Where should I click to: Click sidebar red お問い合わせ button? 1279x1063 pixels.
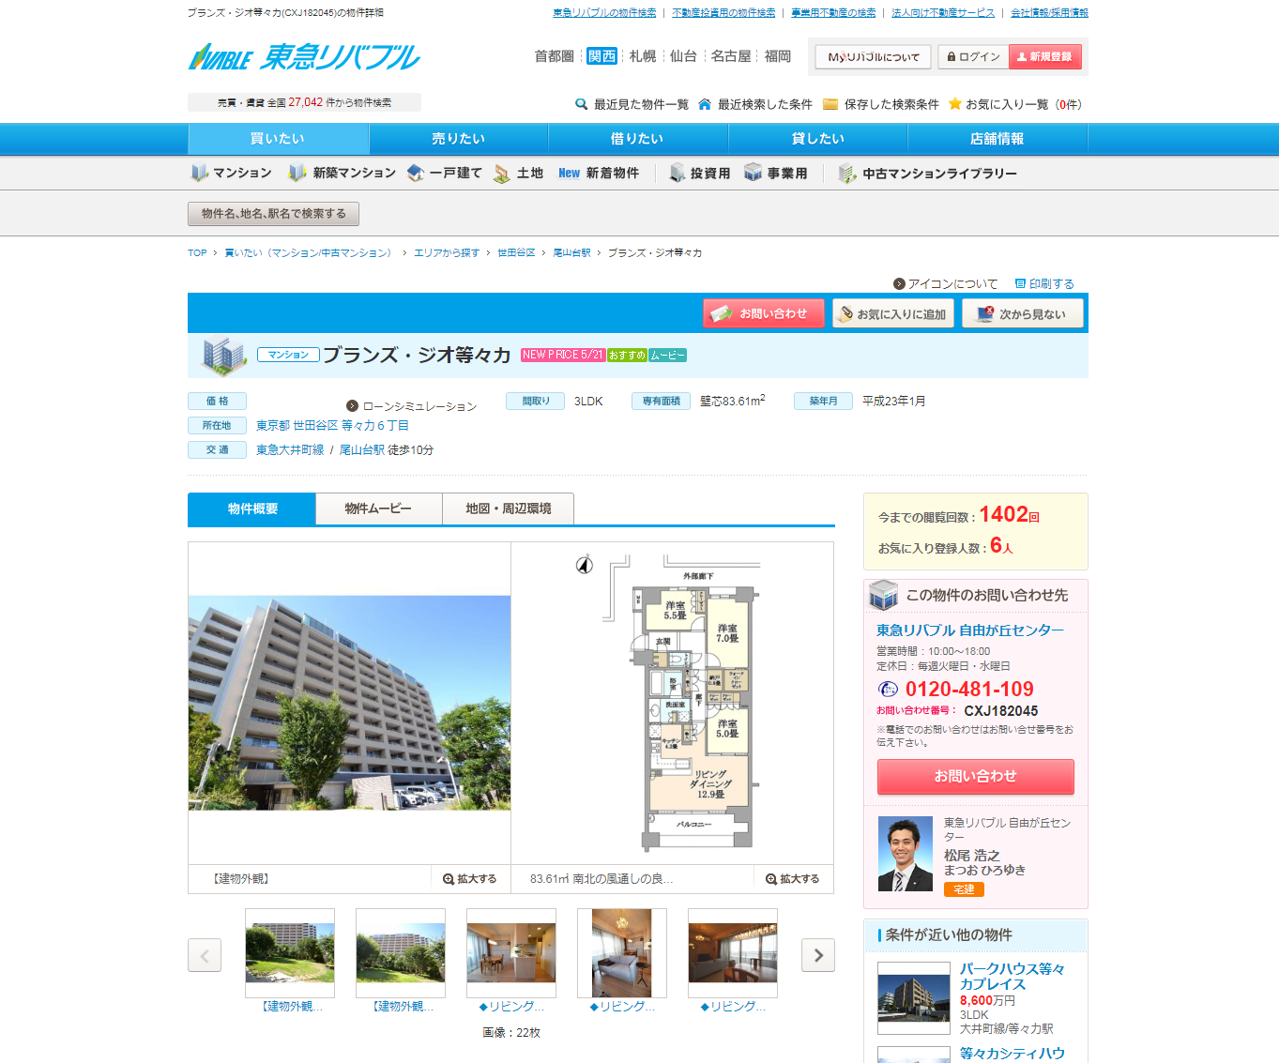976,777
